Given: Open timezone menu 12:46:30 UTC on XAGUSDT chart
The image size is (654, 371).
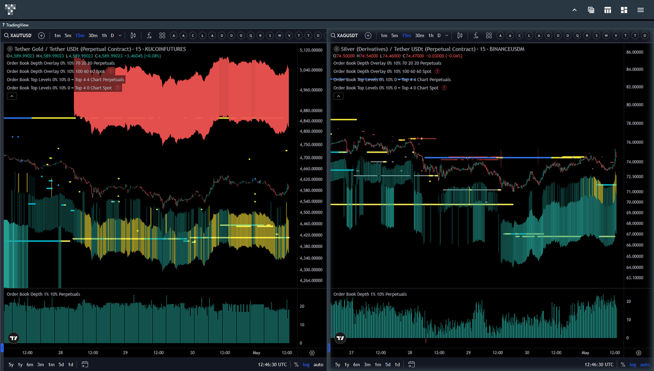Looking at the screenshot, I should click(x=600, y=364).
